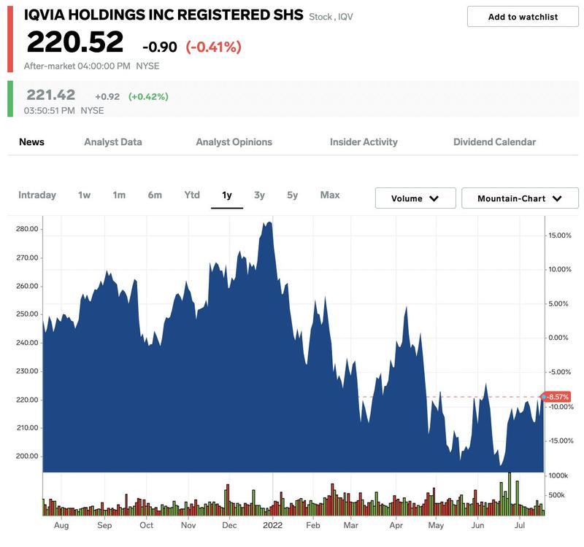Choose the 1m chart range
584x547 pixels.
pos(119,195)
